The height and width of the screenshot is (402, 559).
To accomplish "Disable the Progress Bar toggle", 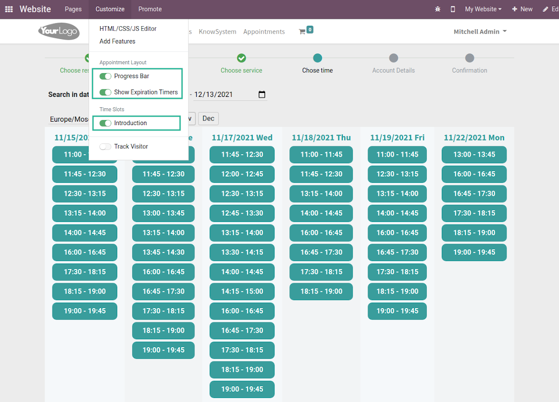I will pos(105,76).
